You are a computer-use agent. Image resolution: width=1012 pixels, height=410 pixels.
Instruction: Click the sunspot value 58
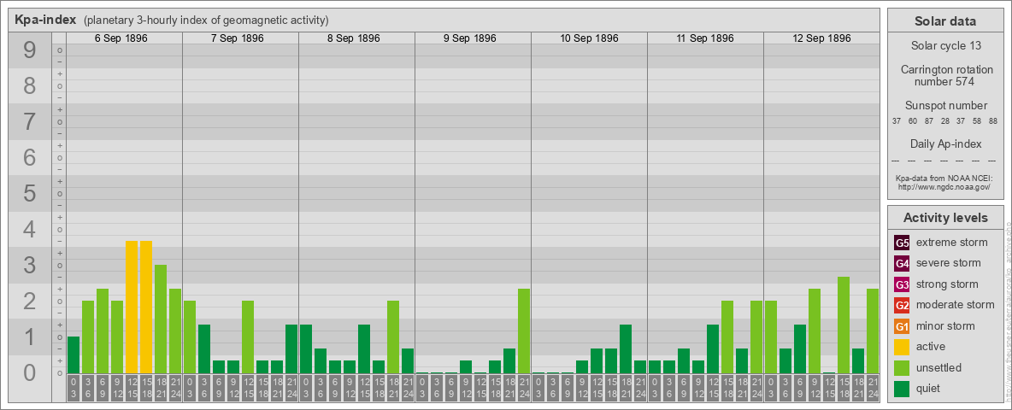point(977,121)
